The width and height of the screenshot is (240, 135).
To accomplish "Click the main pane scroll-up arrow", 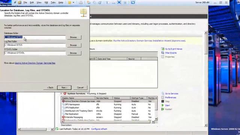I will 206,33.
